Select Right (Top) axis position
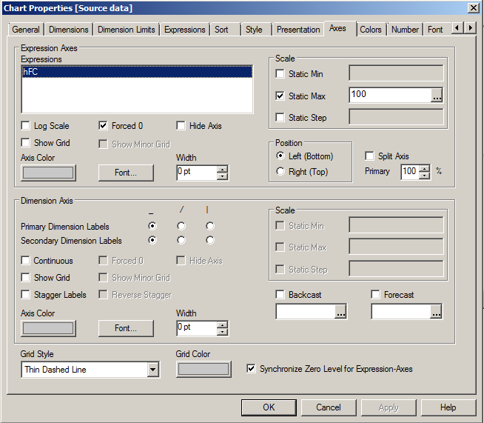484x423 pixels. coord(280,171)
